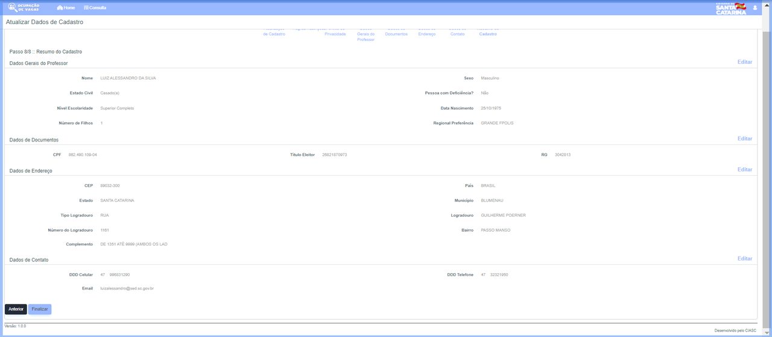The height and width of the screenshot is (337, 772).
Task: Select name LUIZ ALESSANDRO DA SILVA
Action: pos(128,78)
